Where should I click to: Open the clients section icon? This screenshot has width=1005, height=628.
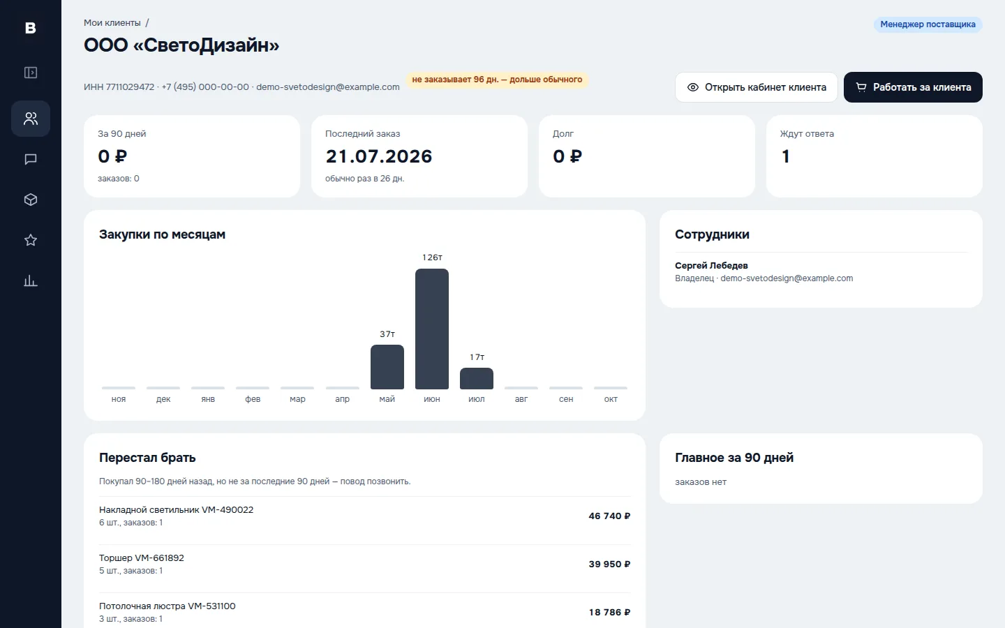[x=31, y=119]
